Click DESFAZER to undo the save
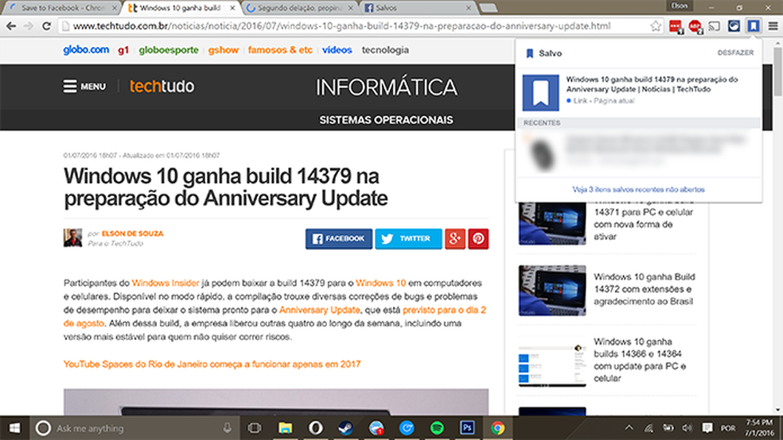The width and height of the screenshot is (783, 440). pos(735,53)
